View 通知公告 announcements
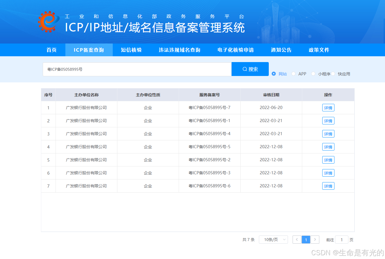385x259 pixels. pos(281,50)
